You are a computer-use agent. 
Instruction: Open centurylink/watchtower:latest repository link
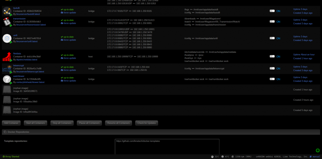(x=30, y=82)
